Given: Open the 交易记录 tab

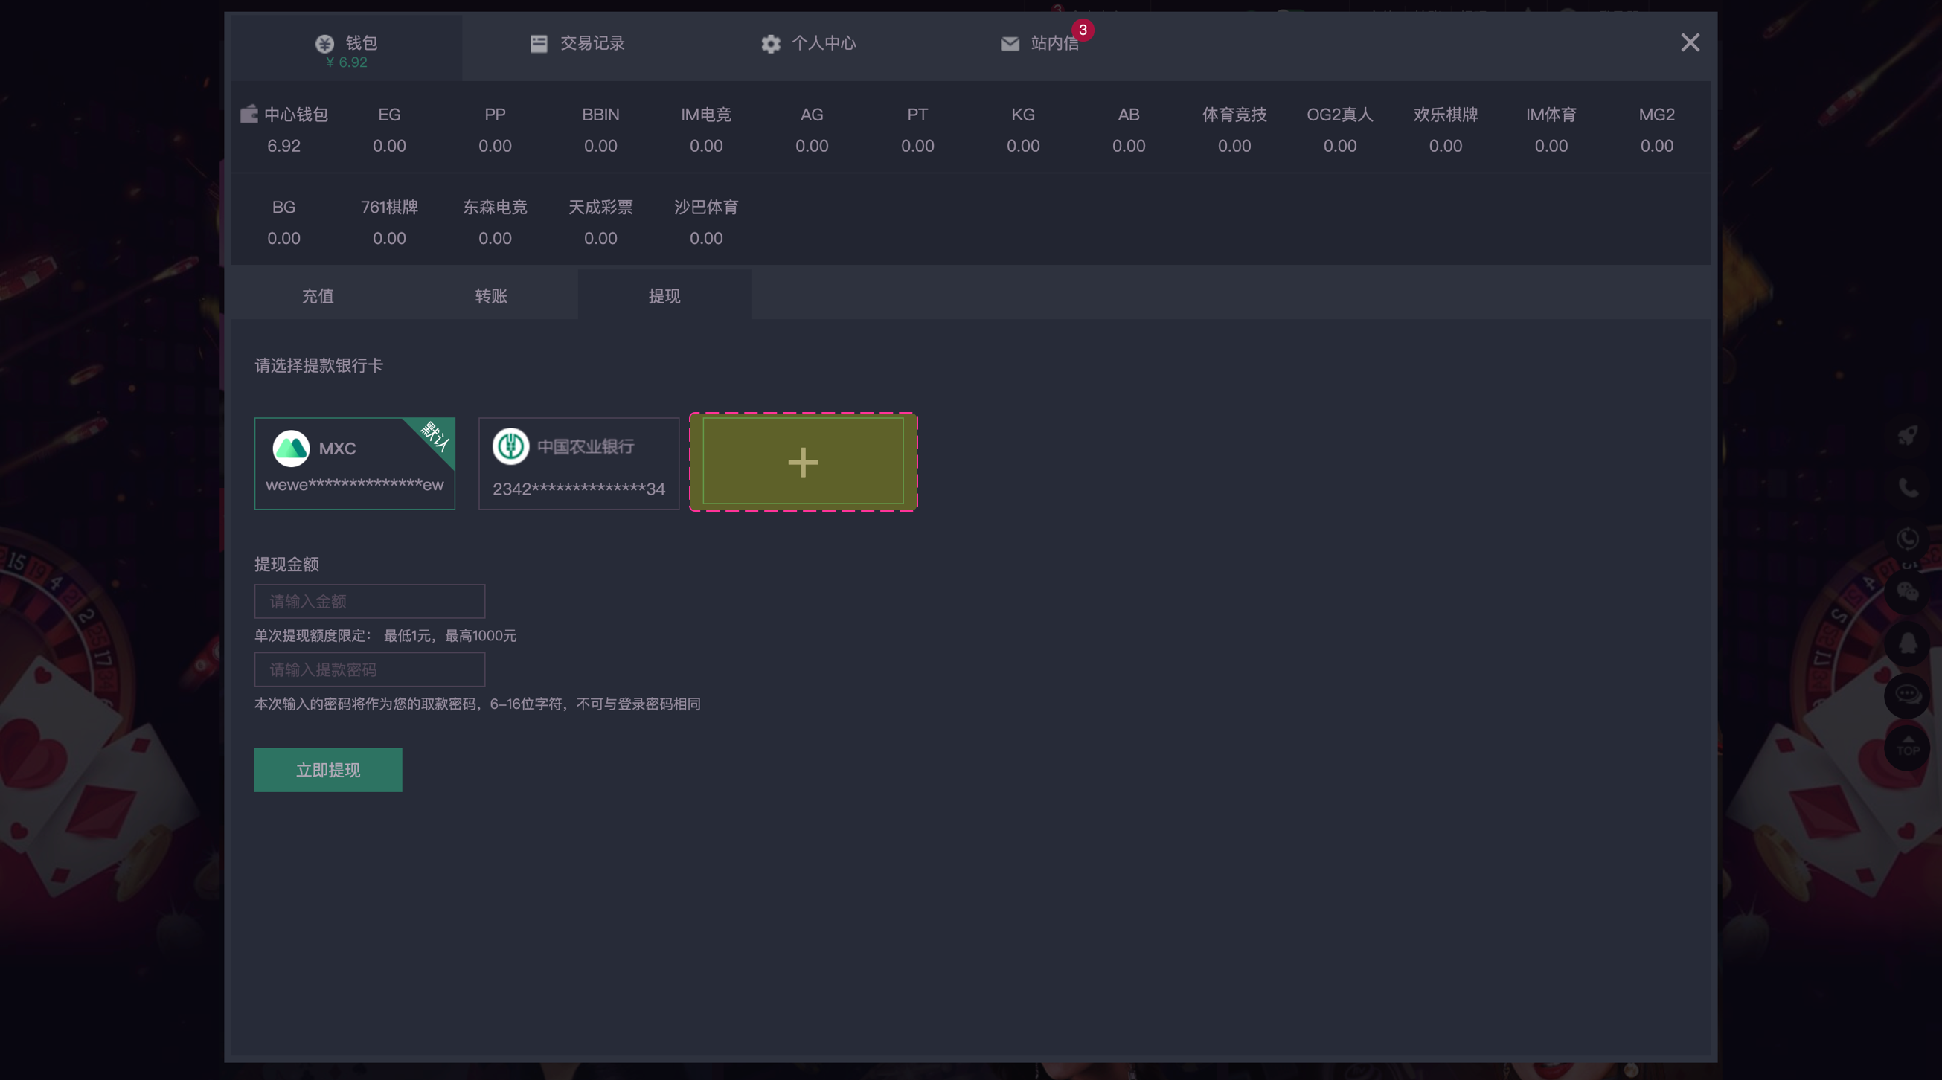Looking at the screenshot, I should tap(577, 43).
